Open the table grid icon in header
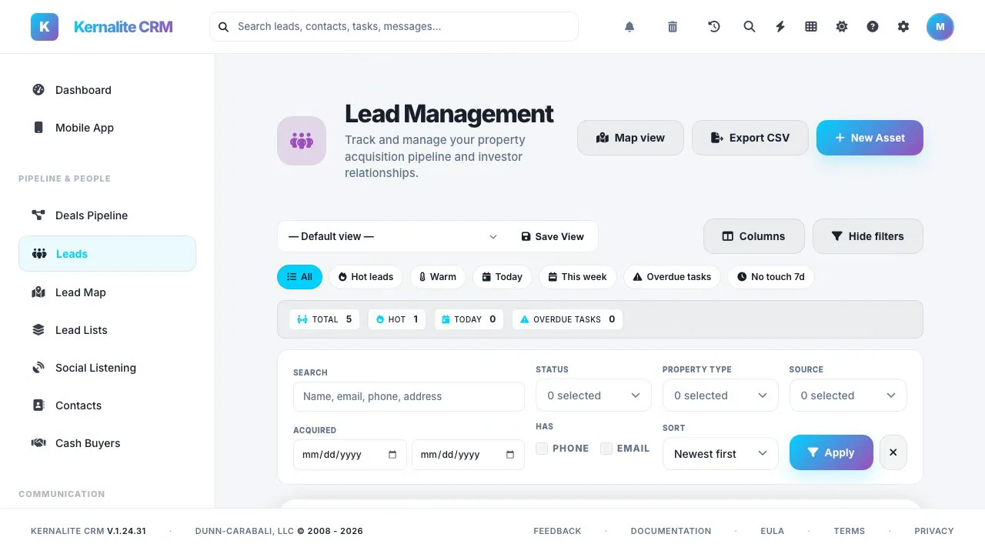 tap(811, 27)
